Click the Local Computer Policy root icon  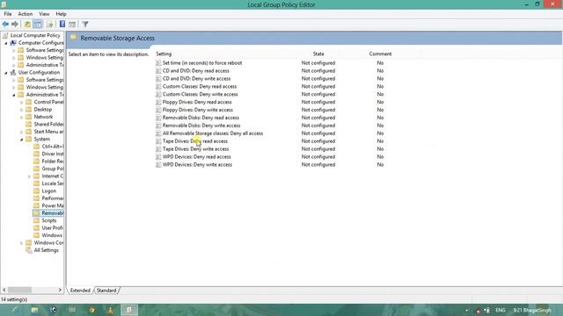point(5,35)
